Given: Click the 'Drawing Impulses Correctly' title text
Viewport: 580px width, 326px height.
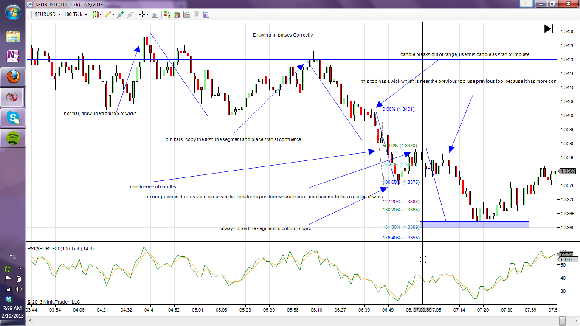Looking at the screenshot, I should 283,35.
